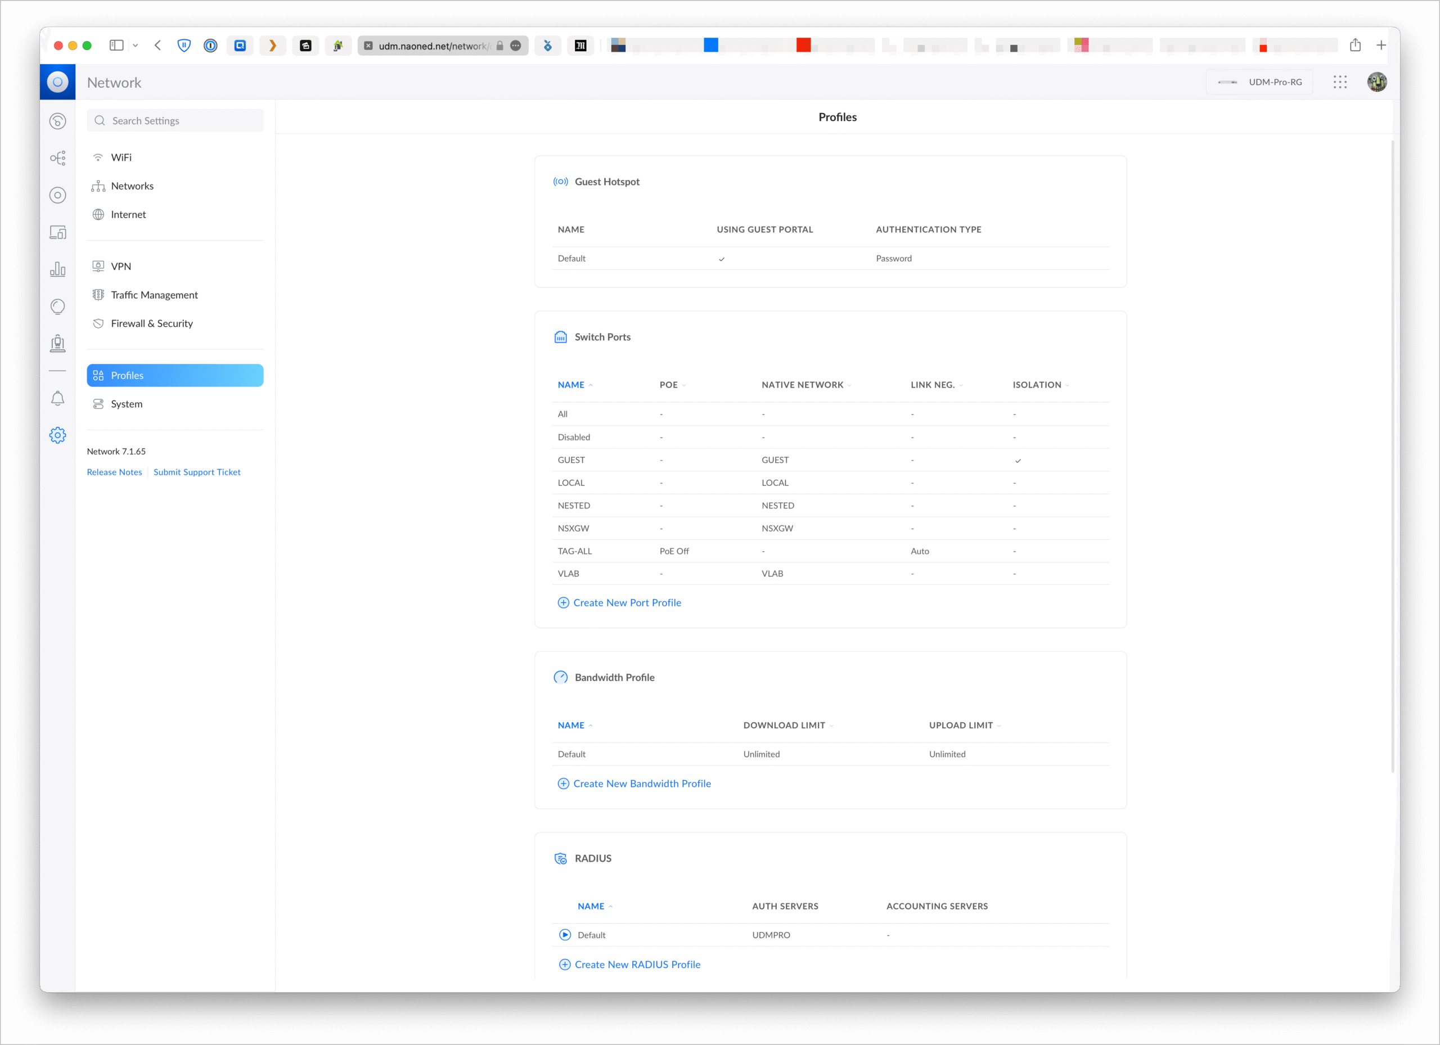
Task: Open the settings gear in left rail
Action: [58, 435]
